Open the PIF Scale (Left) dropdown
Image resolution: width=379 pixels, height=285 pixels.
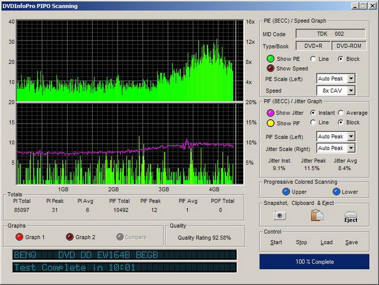pos(351,137)
